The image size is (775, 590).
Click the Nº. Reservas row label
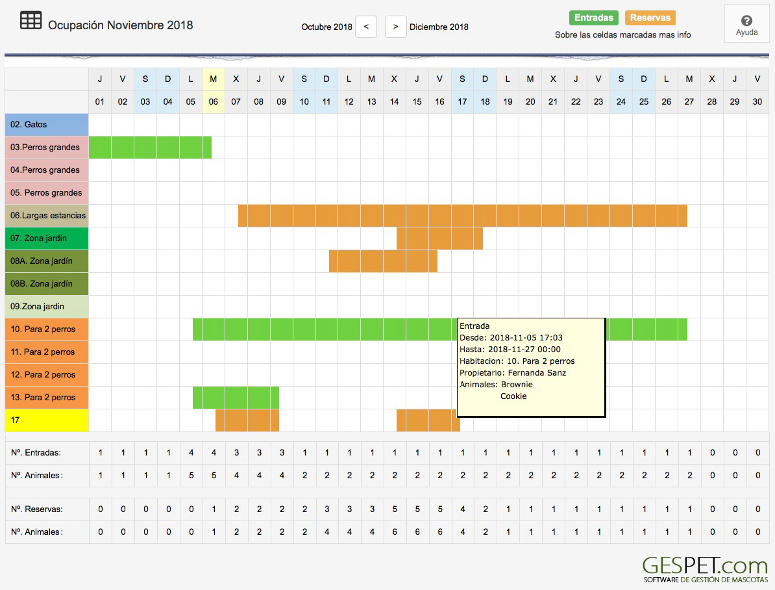click(x=36, y=509)
